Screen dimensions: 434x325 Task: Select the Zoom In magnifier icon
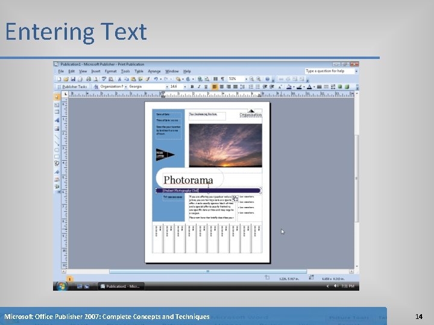tap(259, 79)
